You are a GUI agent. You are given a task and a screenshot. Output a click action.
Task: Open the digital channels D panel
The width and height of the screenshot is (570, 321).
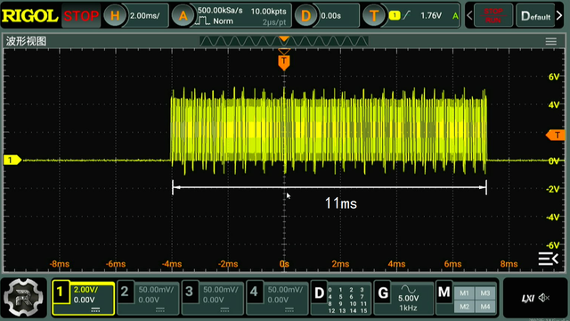pyautogui.click(x=340, y=298)
